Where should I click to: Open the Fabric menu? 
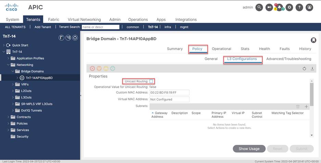54,20
